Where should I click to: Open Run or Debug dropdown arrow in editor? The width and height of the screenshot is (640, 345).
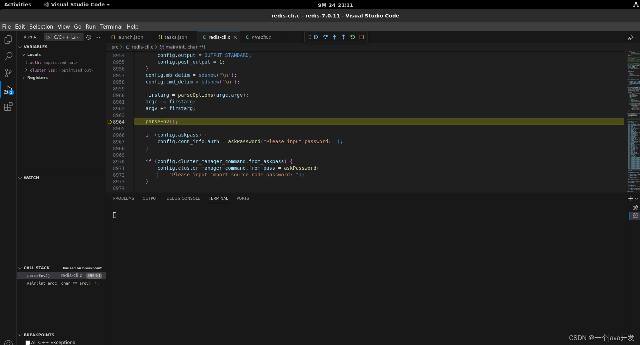tap(637, 37)
